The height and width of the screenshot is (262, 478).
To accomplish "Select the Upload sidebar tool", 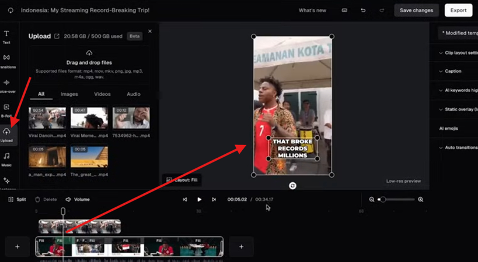I will pos(6,135).
